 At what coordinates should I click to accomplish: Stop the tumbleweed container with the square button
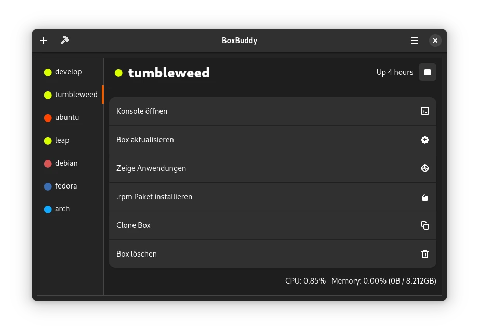428,72
